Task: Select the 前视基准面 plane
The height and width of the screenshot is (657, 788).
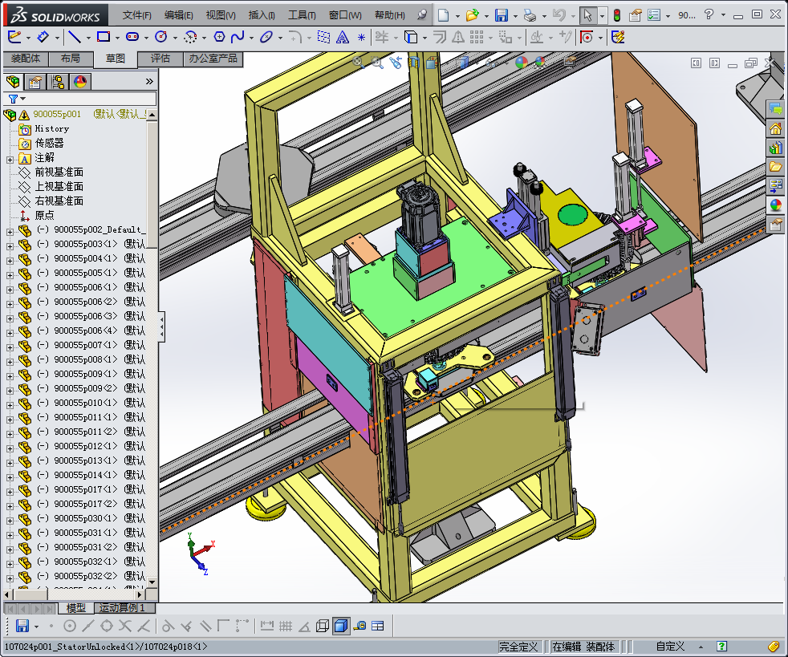Action: click(59, 172)
